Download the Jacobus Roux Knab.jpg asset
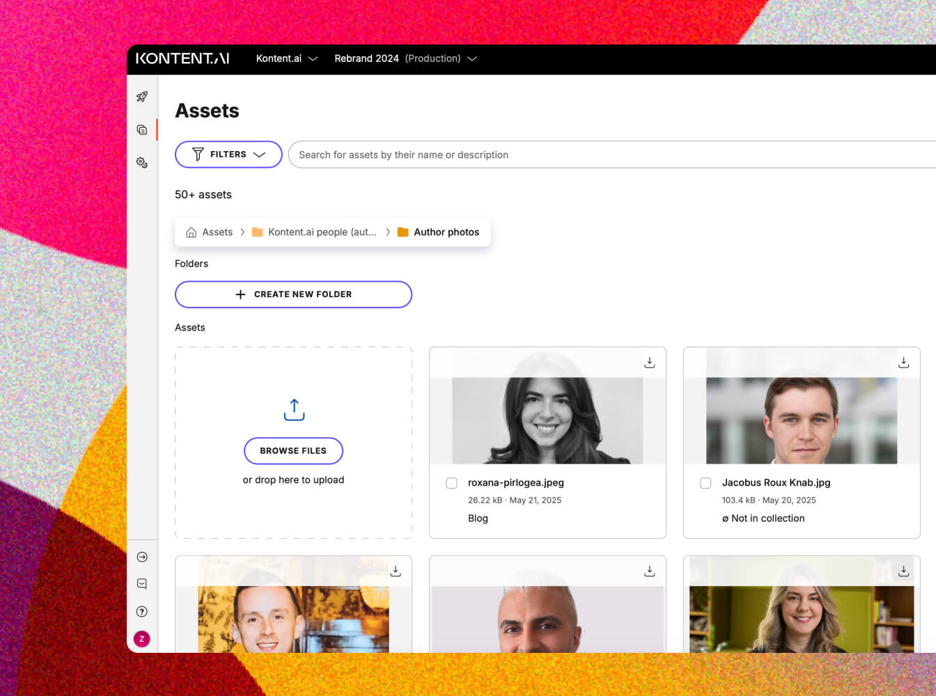The height and width of the screenshot is (696, 936). coord(903,363)
